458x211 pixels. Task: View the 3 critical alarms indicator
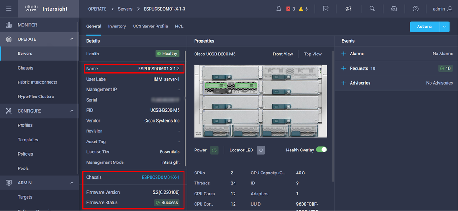click(290, 9)
